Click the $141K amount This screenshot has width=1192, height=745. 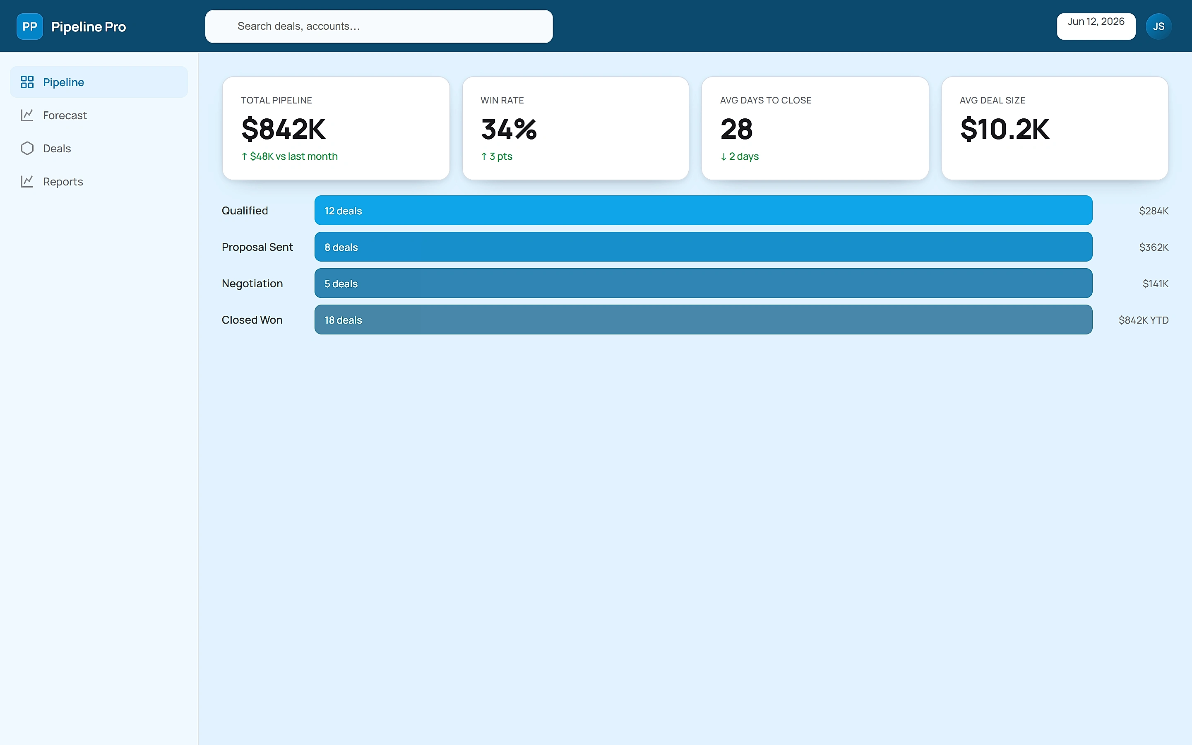(1156, 284)
